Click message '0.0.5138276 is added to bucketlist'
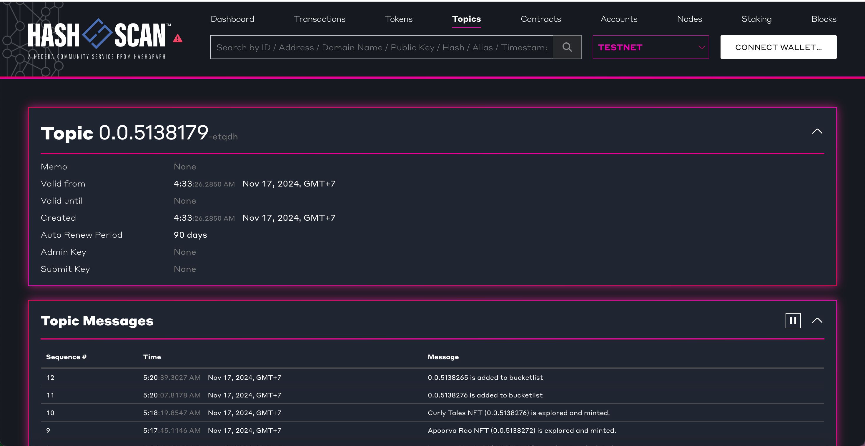 click(485, 395)
